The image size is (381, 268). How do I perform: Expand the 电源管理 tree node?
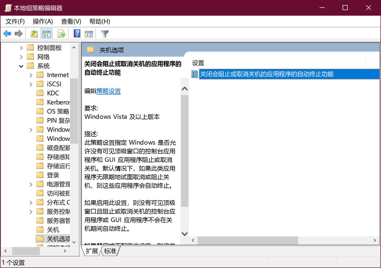[31, 184]
